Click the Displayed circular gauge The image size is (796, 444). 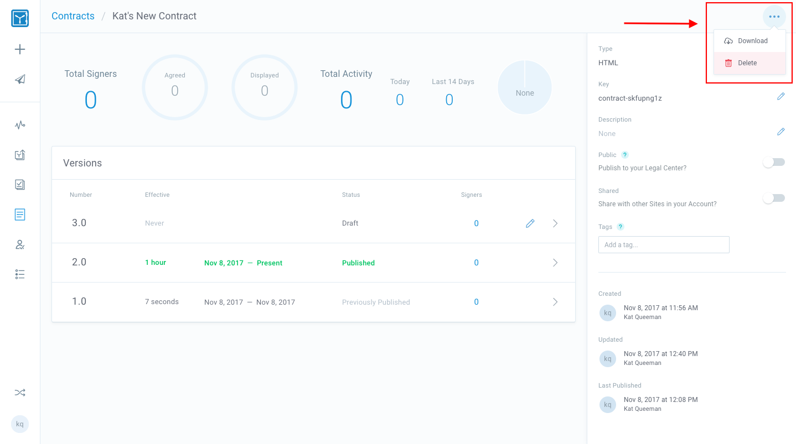(x=265, y=87)
